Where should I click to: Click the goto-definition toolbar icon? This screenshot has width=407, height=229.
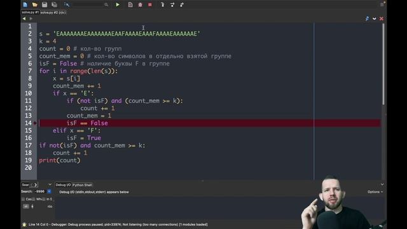(67, 4)
